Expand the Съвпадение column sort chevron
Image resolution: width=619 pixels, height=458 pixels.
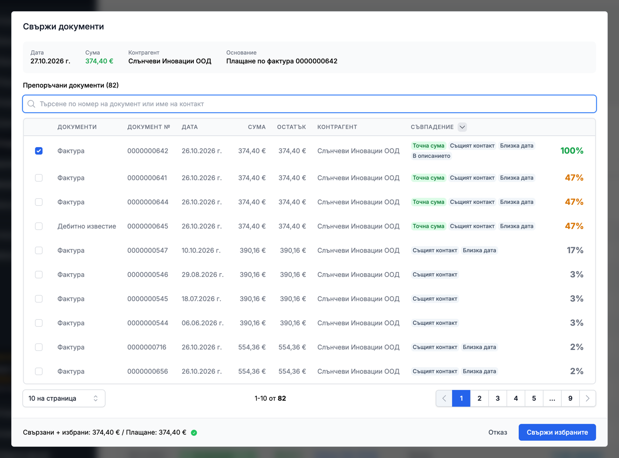(x=462, y=127)
